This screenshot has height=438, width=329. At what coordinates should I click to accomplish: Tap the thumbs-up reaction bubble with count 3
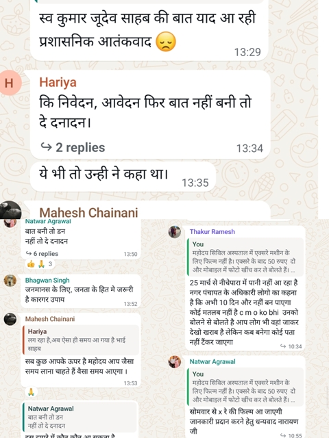[x=40, y=263]
